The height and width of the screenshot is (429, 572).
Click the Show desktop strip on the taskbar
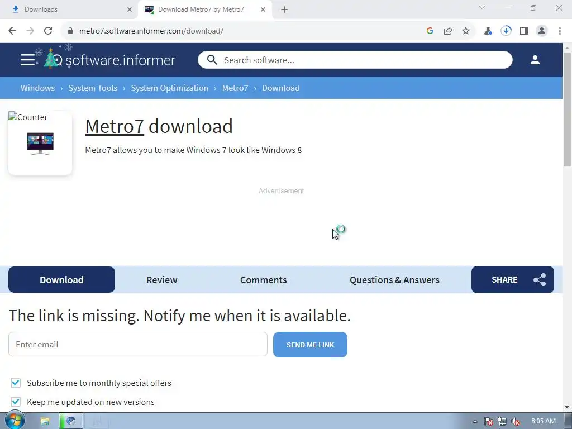click(568, 421)
